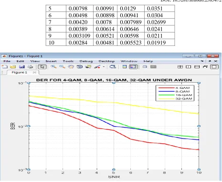Open the brush color dropdown arrow
The height and width of the screenshot is (182, 222).
pos(104,67)
